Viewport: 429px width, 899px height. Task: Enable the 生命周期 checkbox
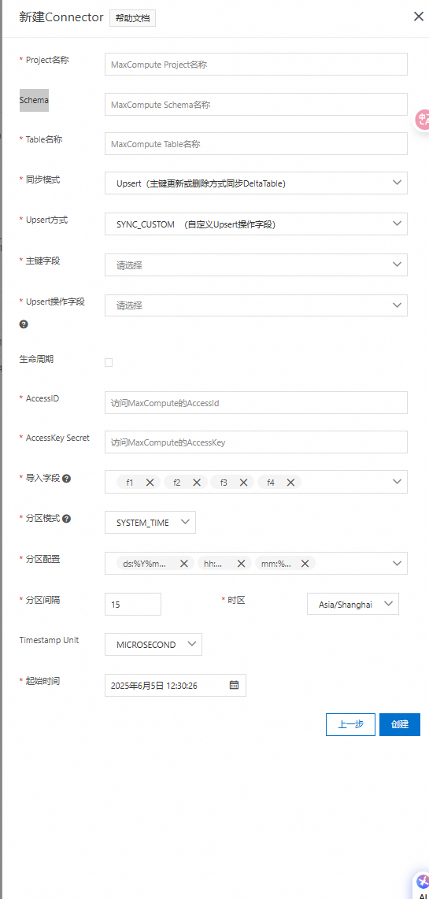tap(109, 362)
